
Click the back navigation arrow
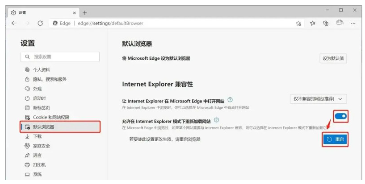point(13,23)
